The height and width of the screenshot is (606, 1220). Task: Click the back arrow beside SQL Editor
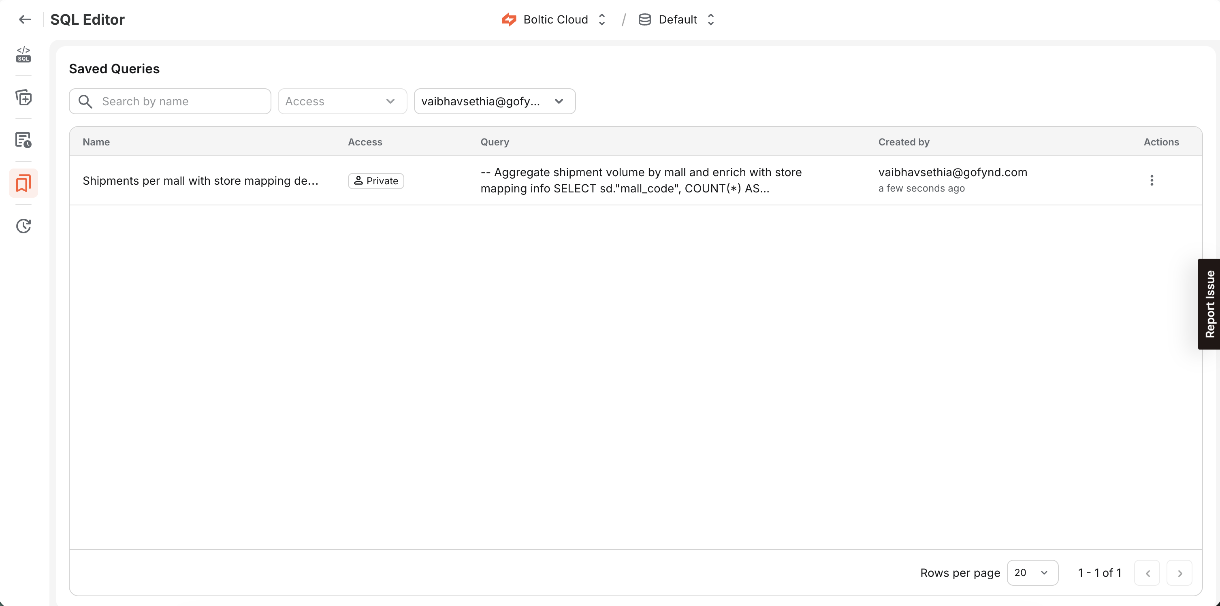[x=25, y=19]
